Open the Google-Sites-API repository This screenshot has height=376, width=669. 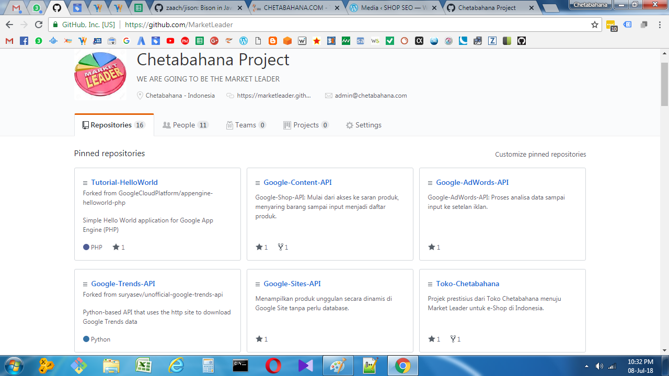[292, 284]
